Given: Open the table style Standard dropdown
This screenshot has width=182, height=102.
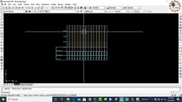Looking at the screenshot, I should pos(133,8).
